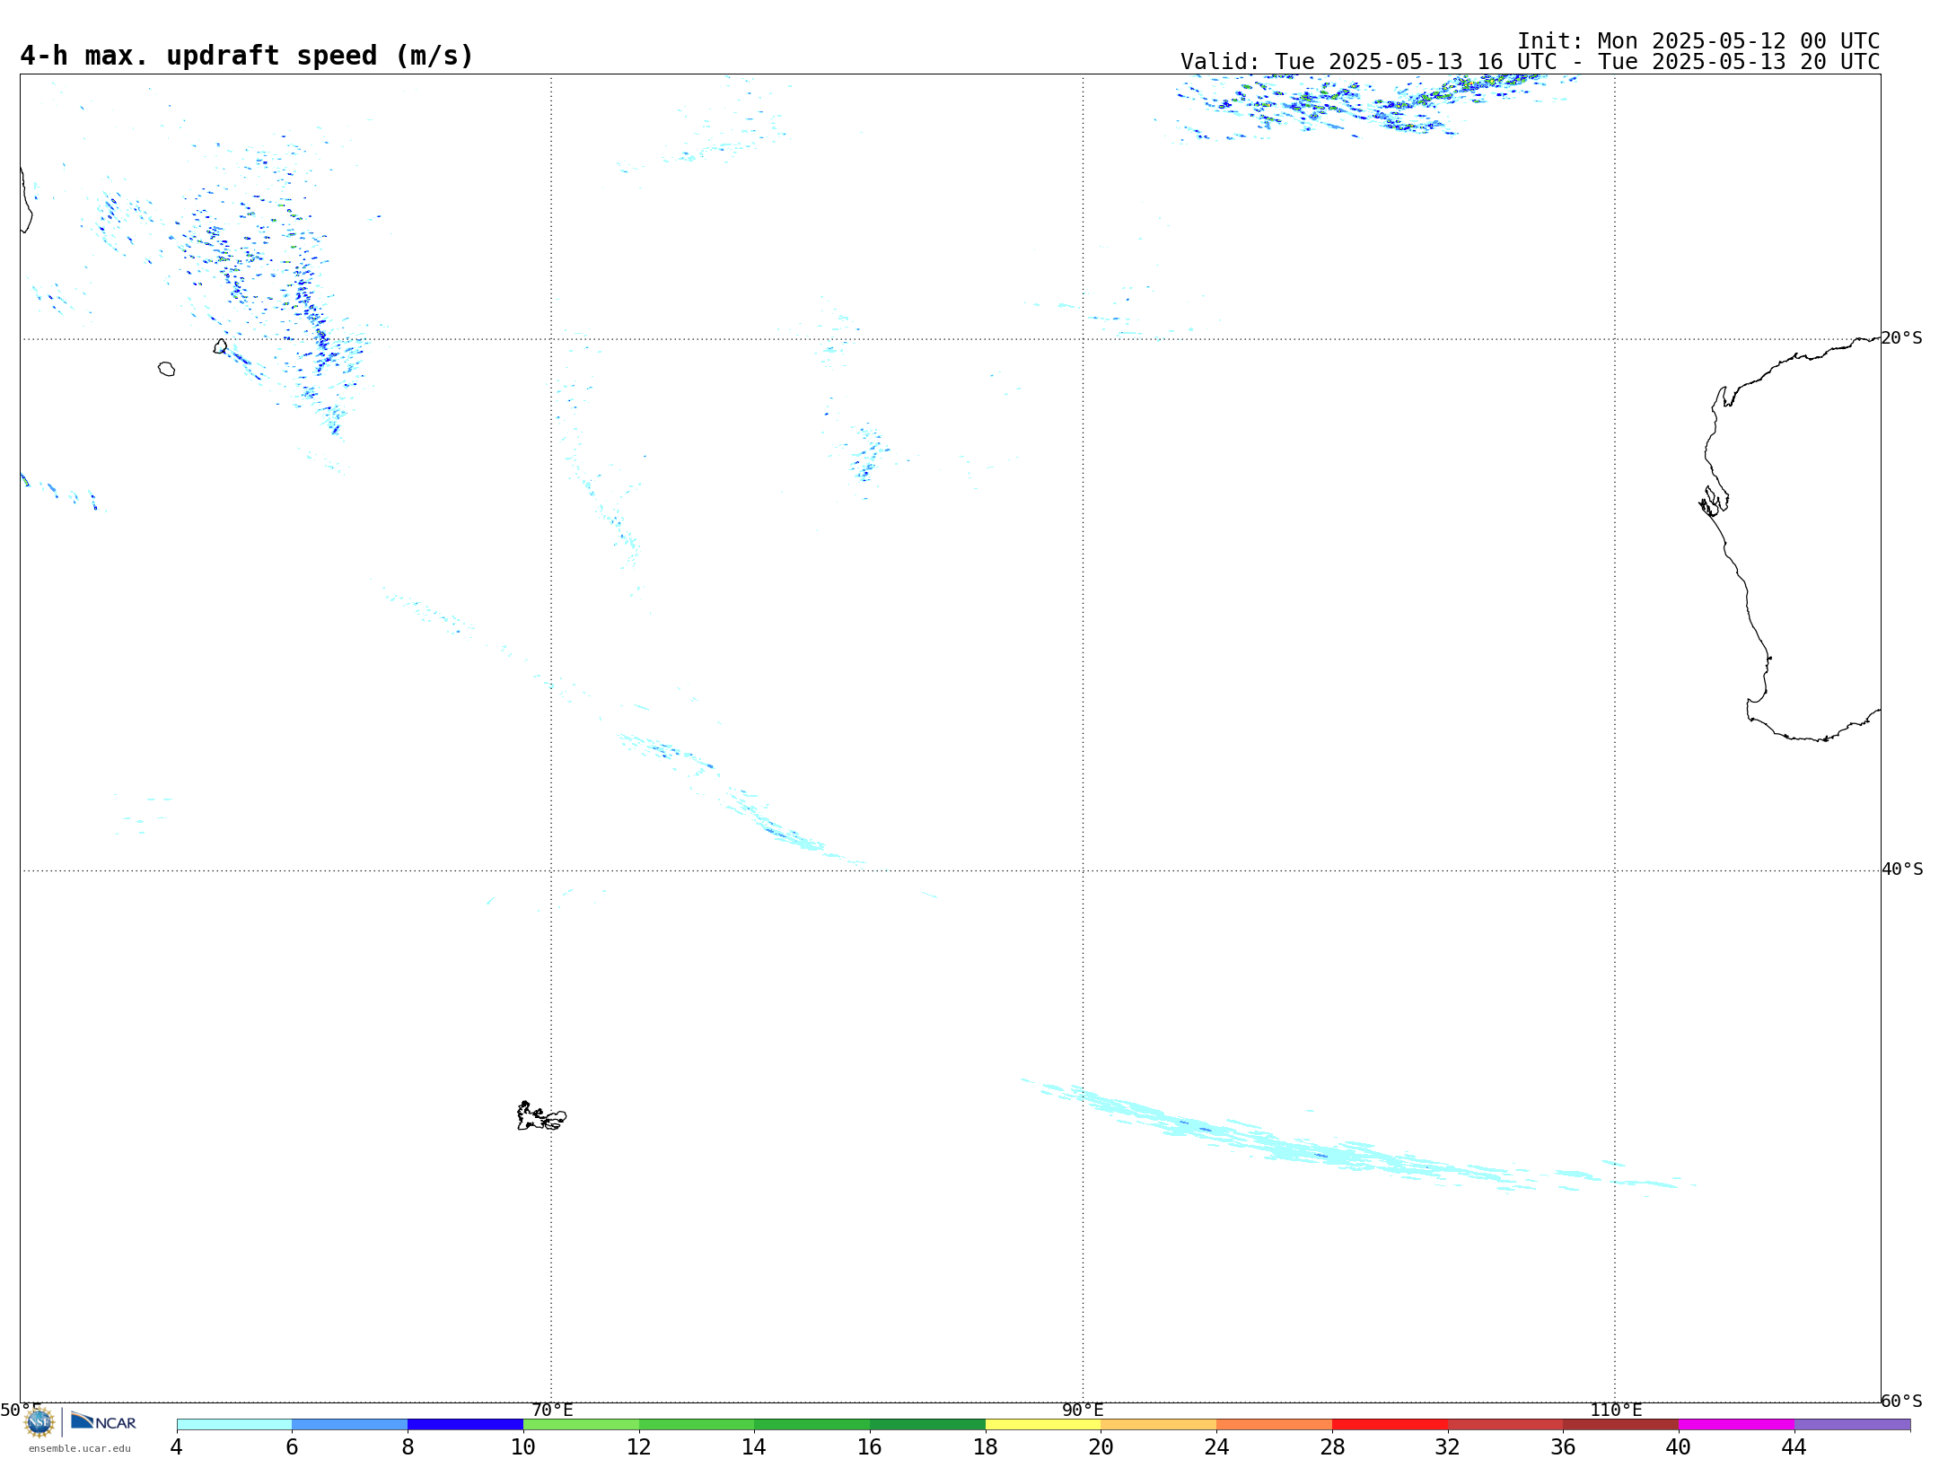Select the plot title '4-h max. updraft speed (m/s)'
Image resolution: width=1939 pixels, height=1459 pixels.
[x=247, y=56]
